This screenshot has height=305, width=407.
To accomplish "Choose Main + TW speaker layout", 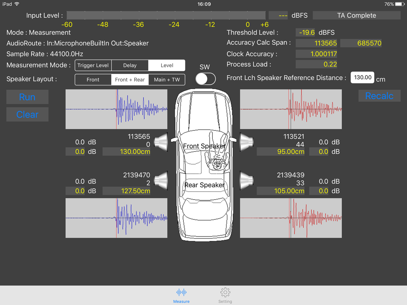I will pyautogui.click(x=167, y=80).
